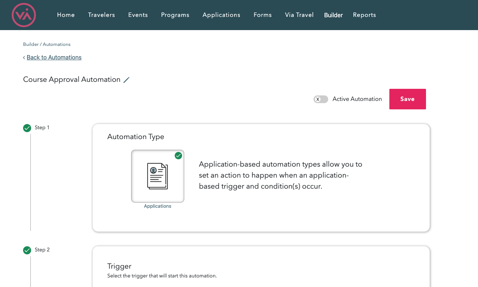Click the green check badge on Applications card

178,156
